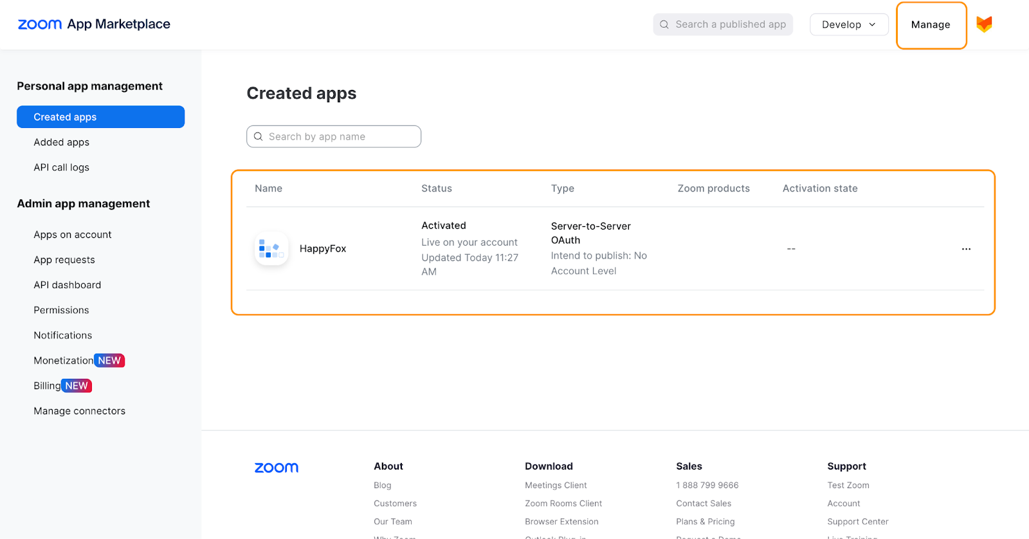Open the Our Team footer link

(x=393, y=522)
